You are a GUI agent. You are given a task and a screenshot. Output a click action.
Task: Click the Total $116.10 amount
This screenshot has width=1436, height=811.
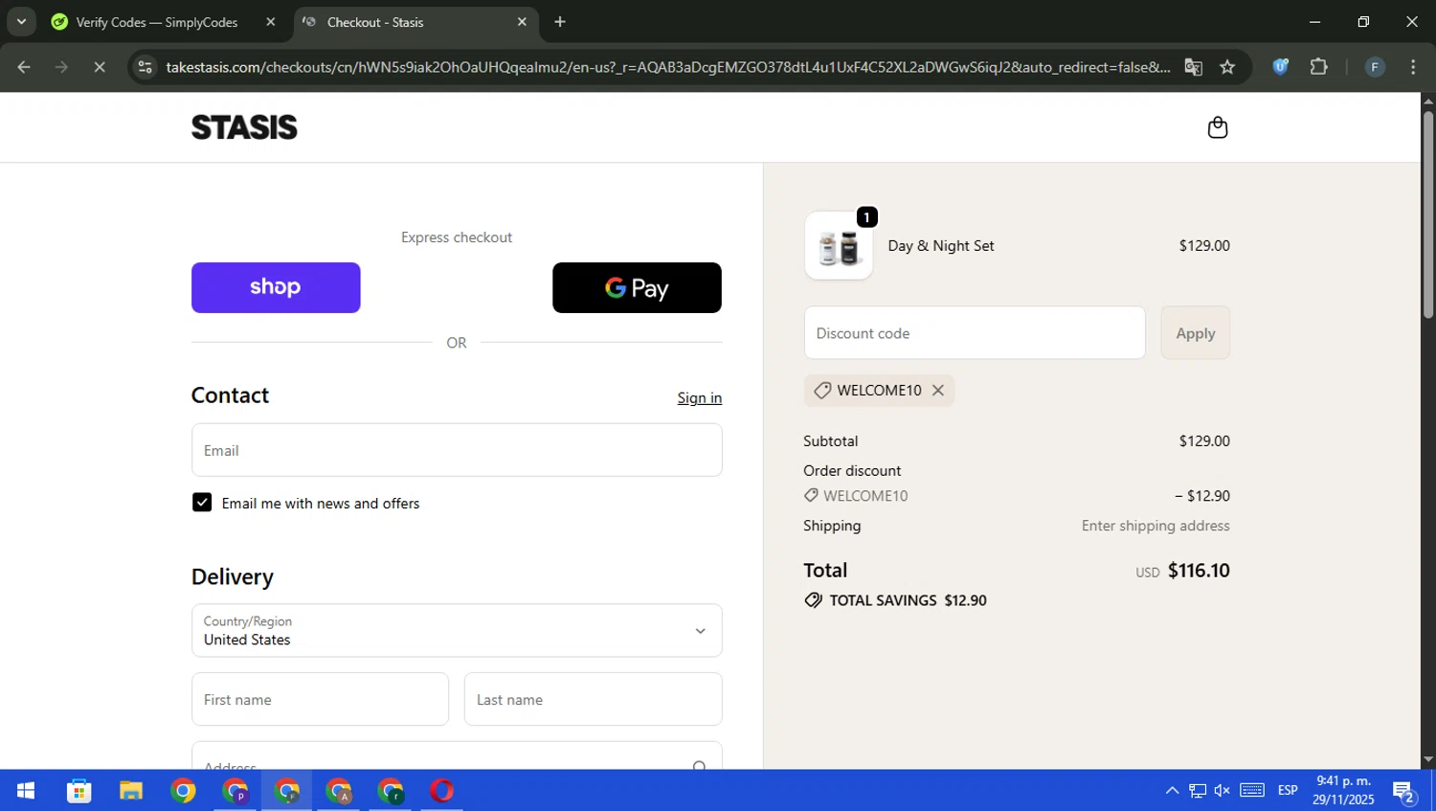1199,571
